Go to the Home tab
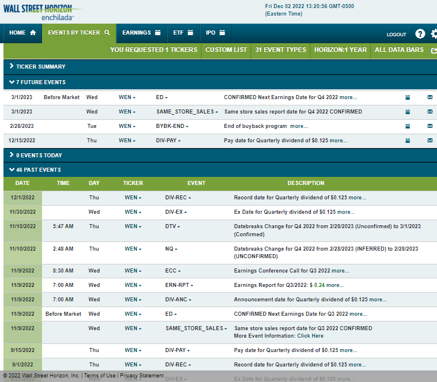Viewport: 437px width, 382px height. coord(22,33)
